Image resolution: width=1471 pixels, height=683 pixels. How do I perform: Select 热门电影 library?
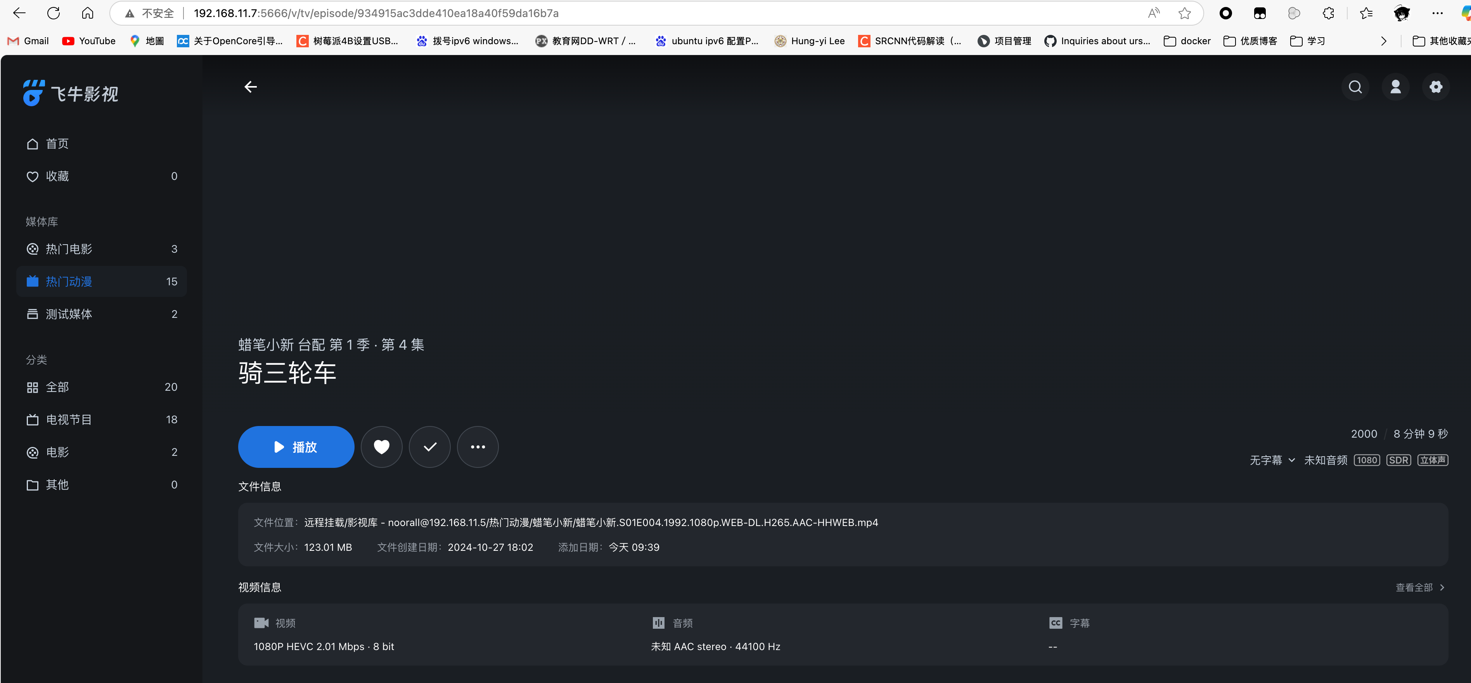point(102,249)
